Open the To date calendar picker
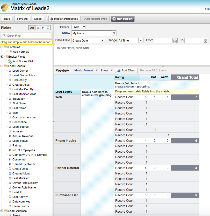210x216 pixels. point(205,41)
